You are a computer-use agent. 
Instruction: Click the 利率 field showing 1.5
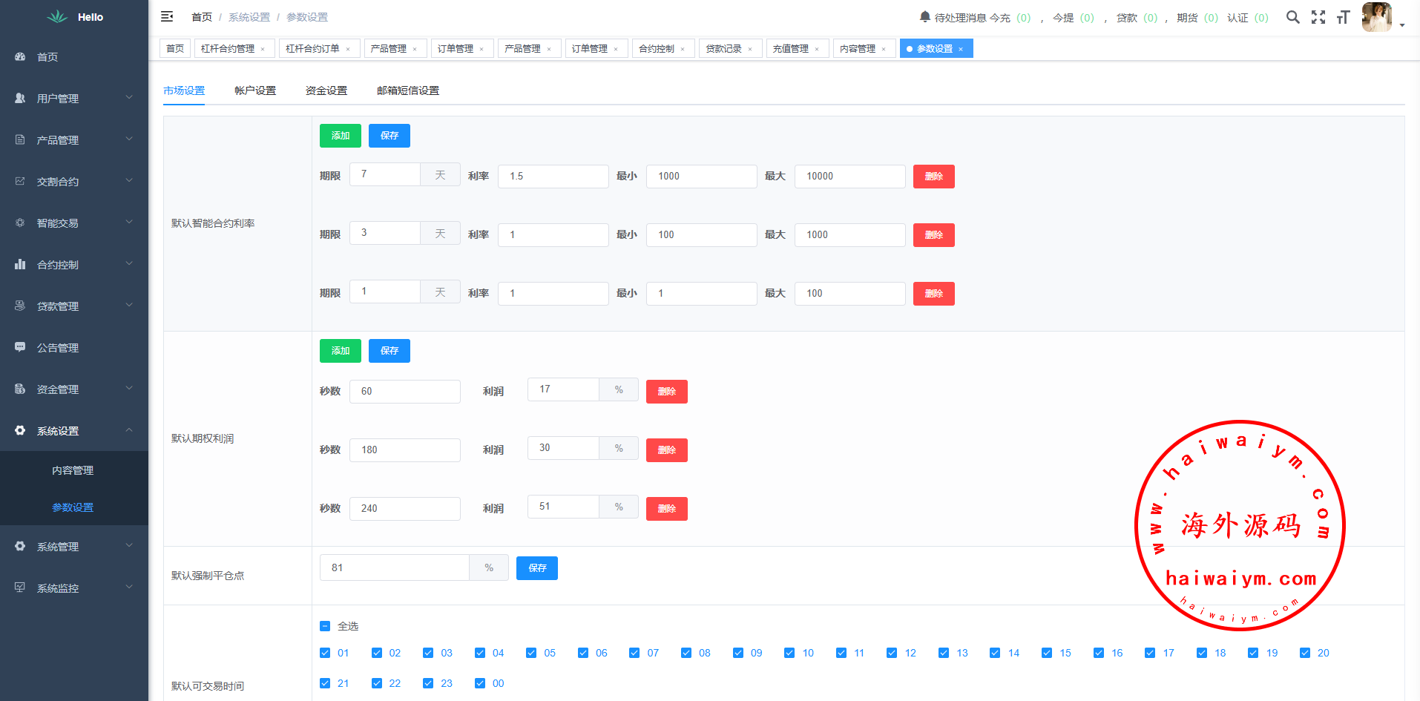click(553, 177)
